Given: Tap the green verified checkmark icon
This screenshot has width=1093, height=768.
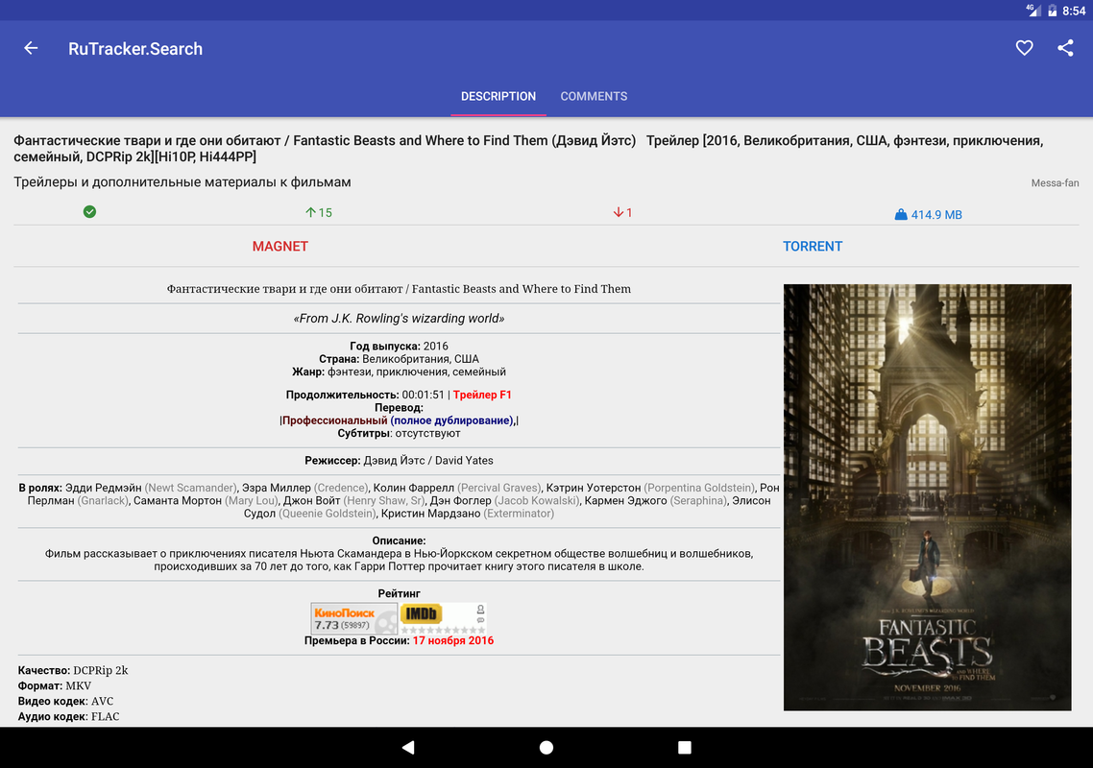Looking at the screenshot, I should (89, 212).
